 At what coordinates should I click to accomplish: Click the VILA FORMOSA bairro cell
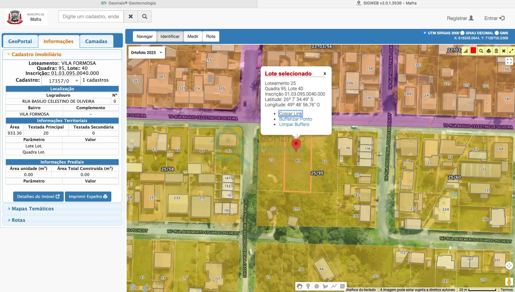[x=34, y=114]
